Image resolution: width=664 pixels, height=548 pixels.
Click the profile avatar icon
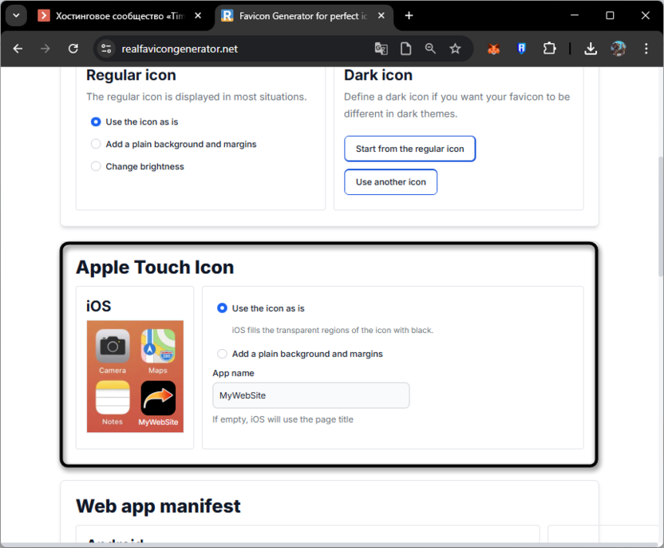point(619,49)
